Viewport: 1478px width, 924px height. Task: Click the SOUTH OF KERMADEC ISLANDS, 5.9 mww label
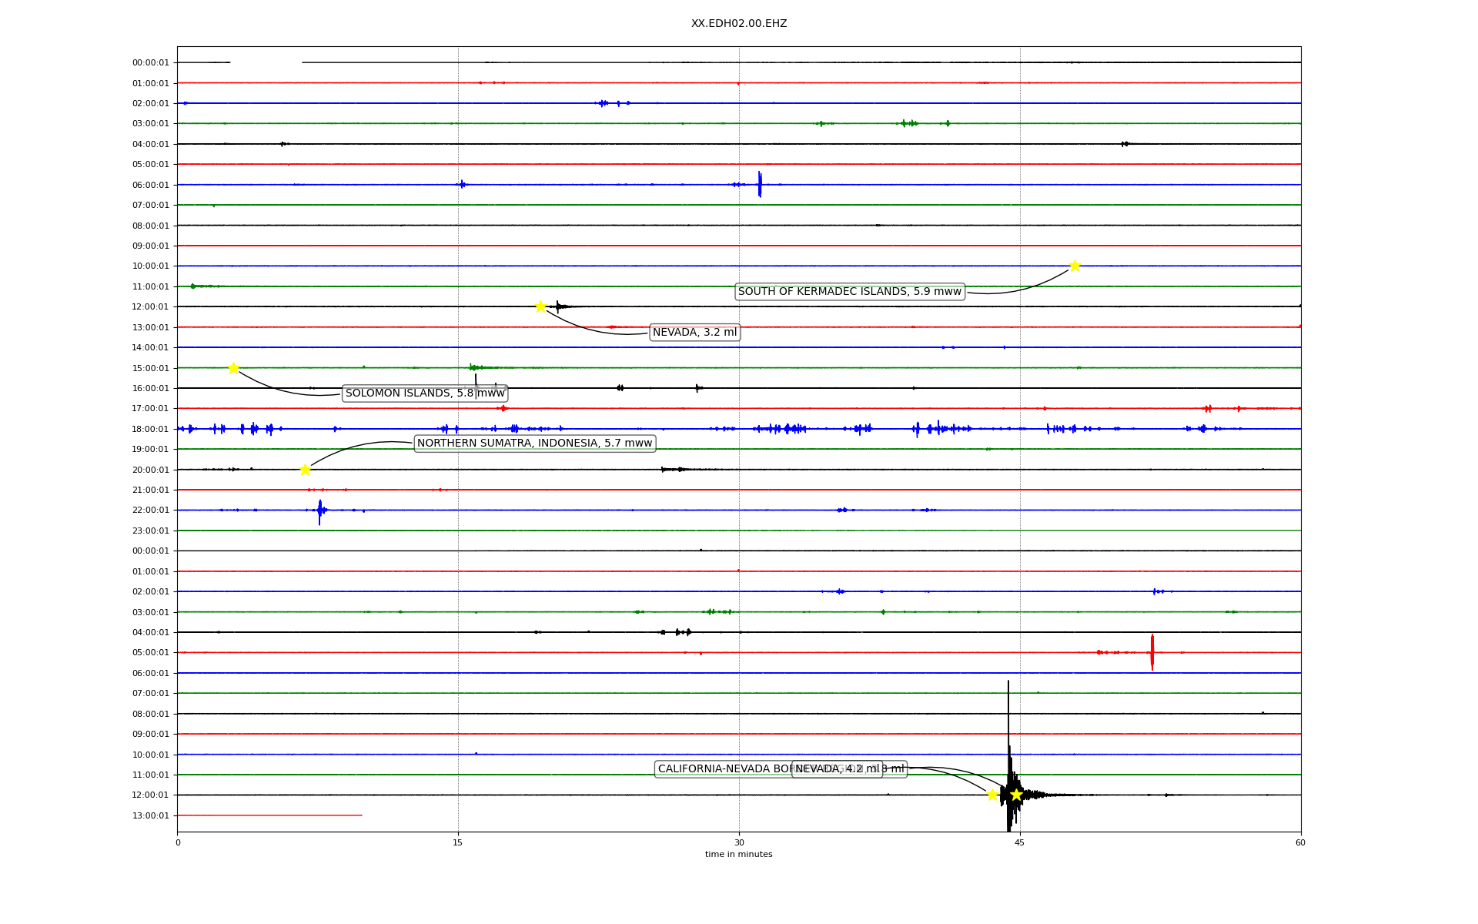tap(849, 292)
